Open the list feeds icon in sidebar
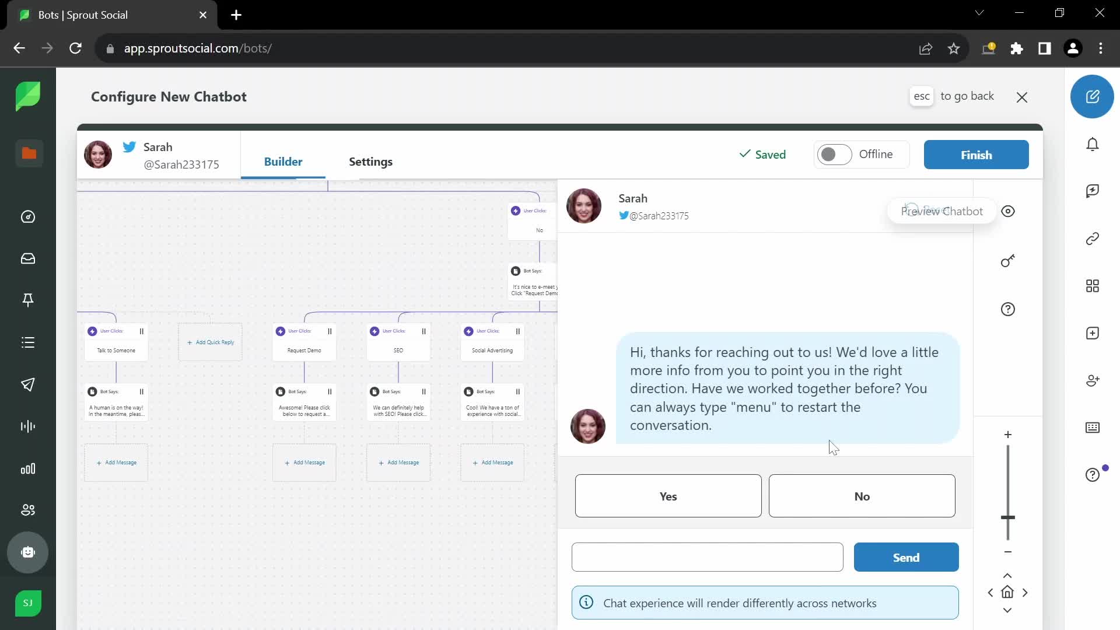Image resolution: width=1120 pixels, height=630 pixels. 28,342
